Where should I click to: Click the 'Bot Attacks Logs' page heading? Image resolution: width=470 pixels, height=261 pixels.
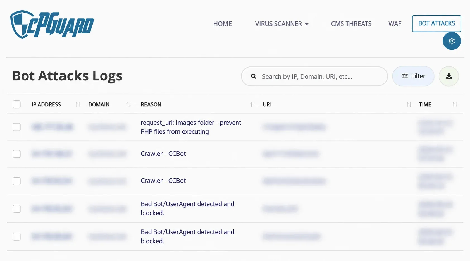[x=68, y=76]
